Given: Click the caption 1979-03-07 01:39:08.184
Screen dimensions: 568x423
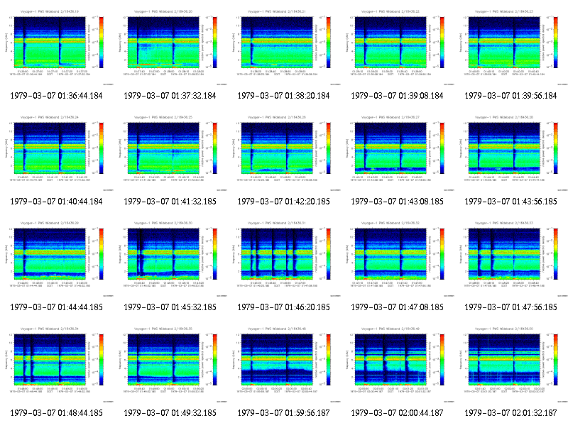Looking at the screenshot, I should click(x=398, y=96).
